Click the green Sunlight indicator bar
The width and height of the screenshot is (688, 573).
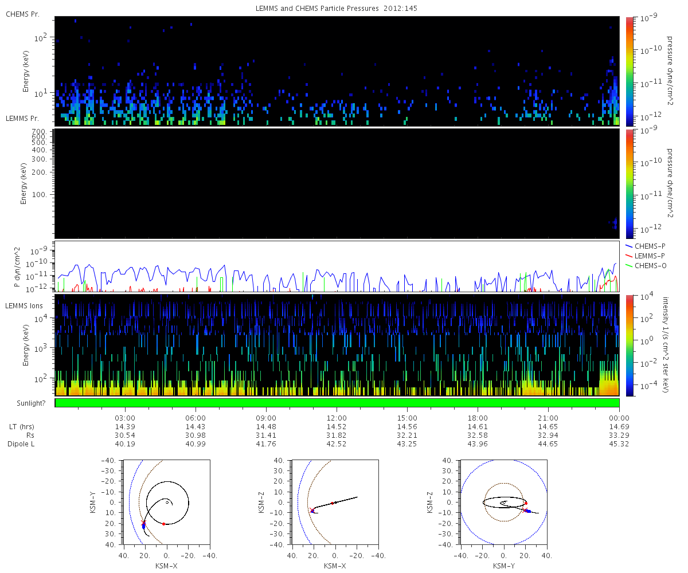(x=337, y=403)
